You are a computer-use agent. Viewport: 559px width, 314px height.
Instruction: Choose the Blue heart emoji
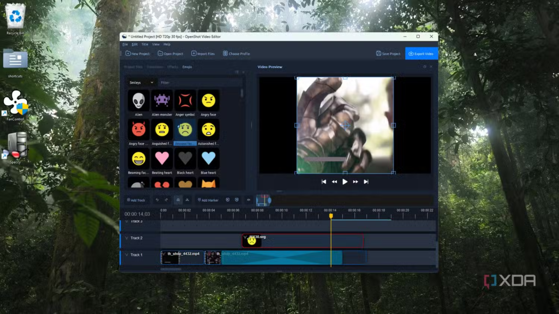tap(209, 159)
